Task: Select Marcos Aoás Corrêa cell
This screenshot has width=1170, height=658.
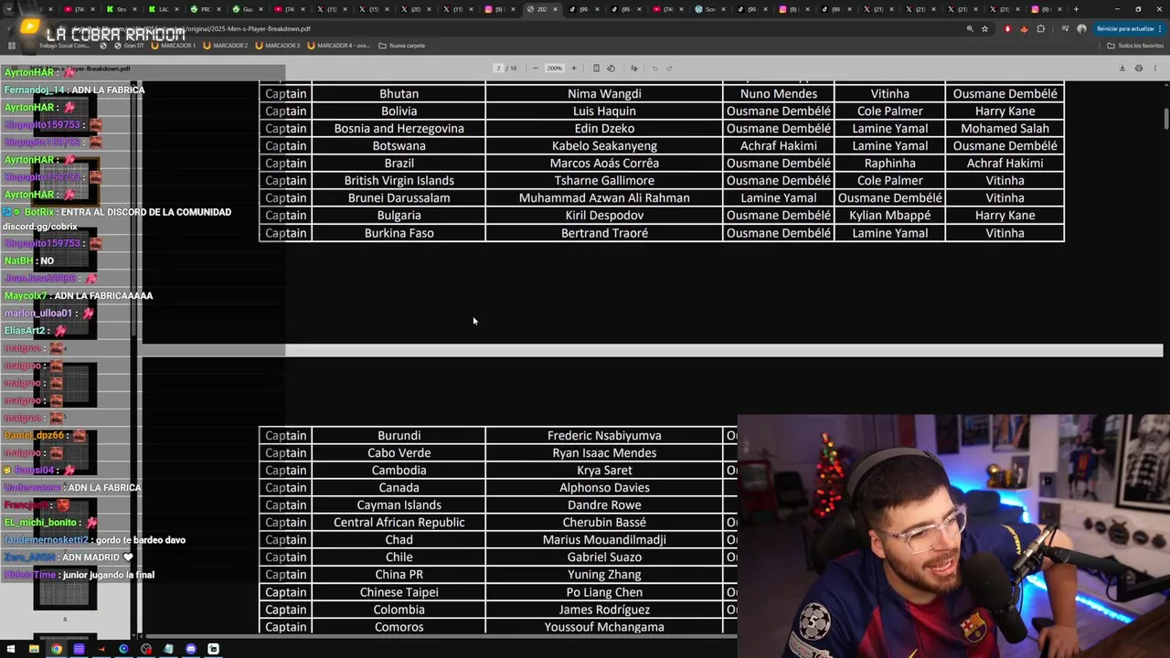Action: (604, 163)
